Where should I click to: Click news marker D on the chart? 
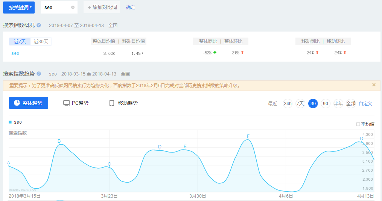[x=160, y=147]
